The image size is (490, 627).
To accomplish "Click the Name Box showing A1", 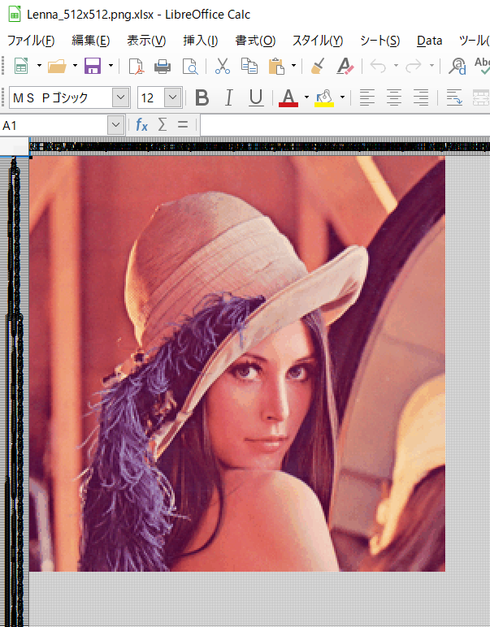I will [x=54, y=126].
